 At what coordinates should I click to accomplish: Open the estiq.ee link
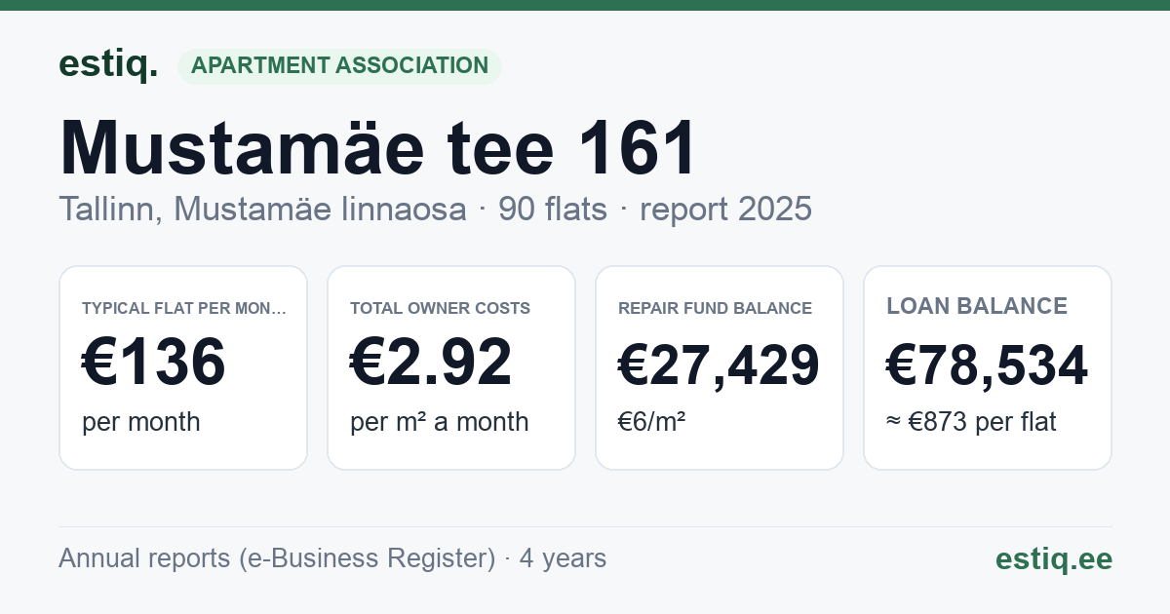(x=1054, y=558)
